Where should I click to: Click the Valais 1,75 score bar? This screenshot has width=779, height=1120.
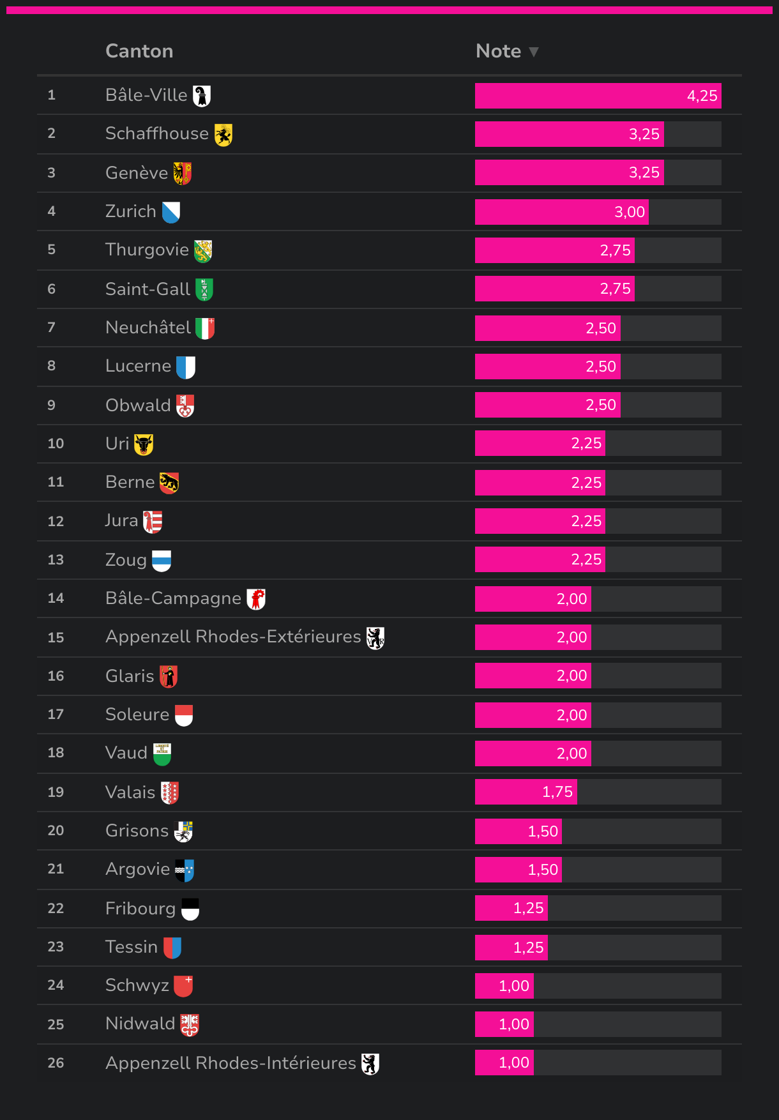[x=526, y=792]
